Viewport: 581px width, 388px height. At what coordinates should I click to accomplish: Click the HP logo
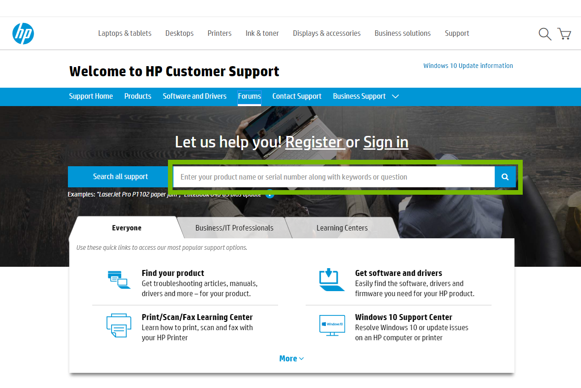click(x=23, y=33)
